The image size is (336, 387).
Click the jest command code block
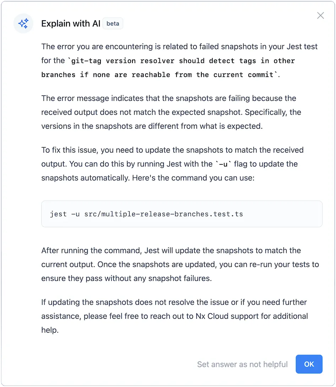tap(181, 214)
